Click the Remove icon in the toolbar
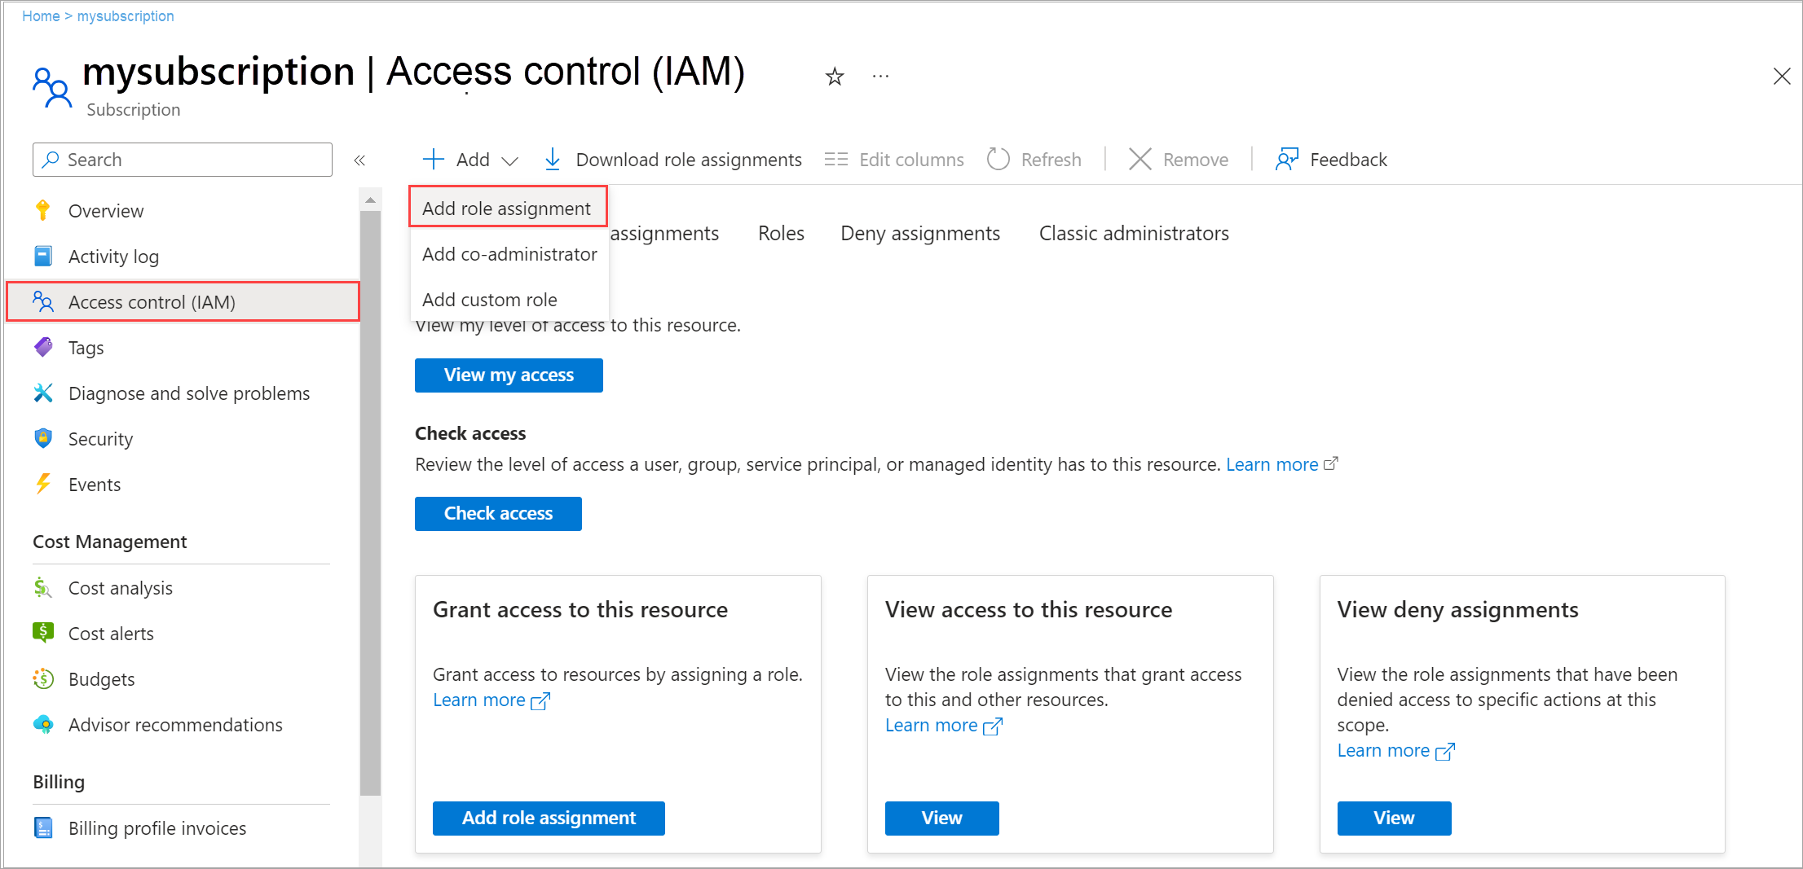Image resolution: width=1803 pixels, height=869 pixels. (1140, 159)
